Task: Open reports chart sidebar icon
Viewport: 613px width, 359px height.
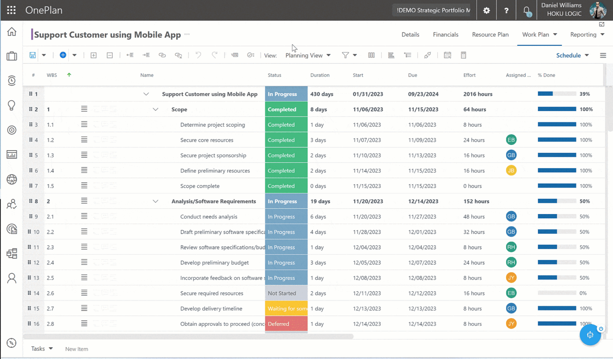Action: pos(12,155)
